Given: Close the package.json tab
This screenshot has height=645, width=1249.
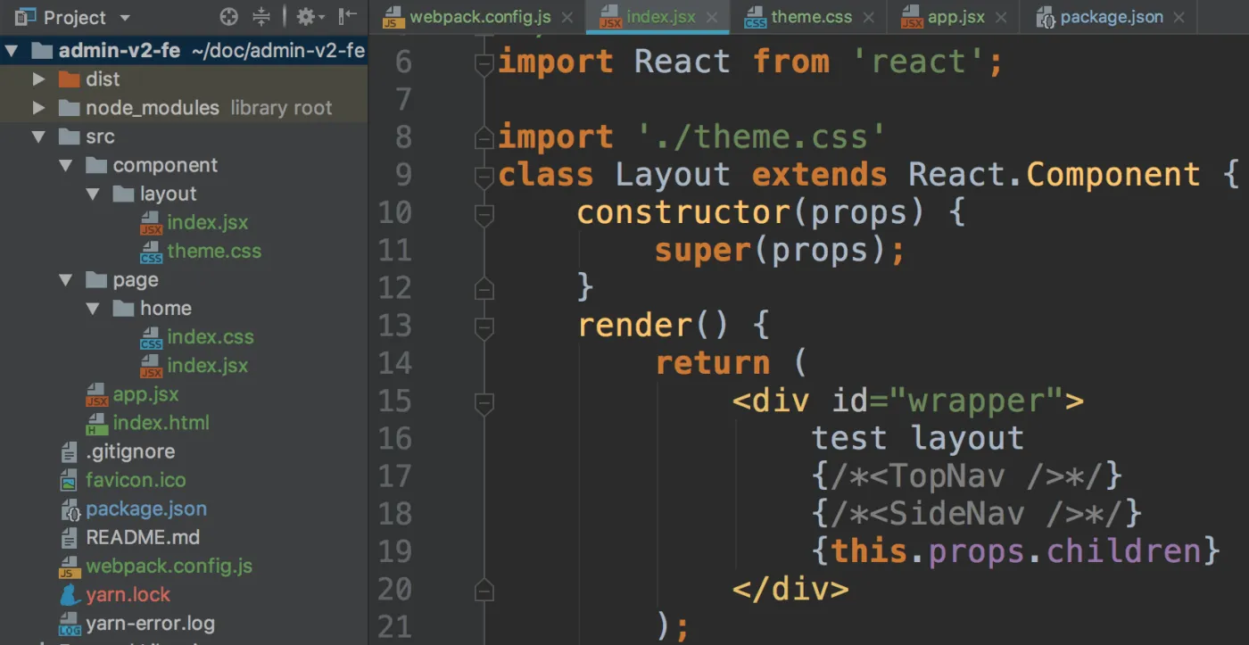Looking at the screenshot, I should coord(1180,18).
